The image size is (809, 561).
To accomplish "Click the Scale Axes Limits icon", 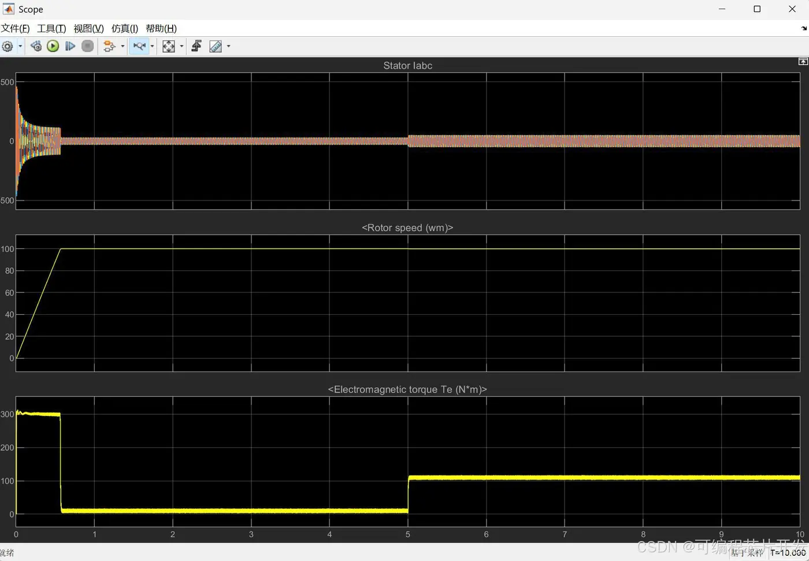I will tap(169, 46).
